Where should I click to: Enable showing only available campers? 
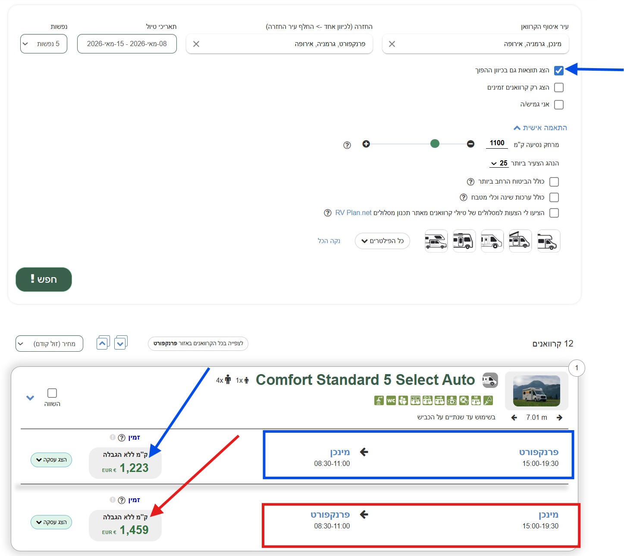tap(559, 87)
